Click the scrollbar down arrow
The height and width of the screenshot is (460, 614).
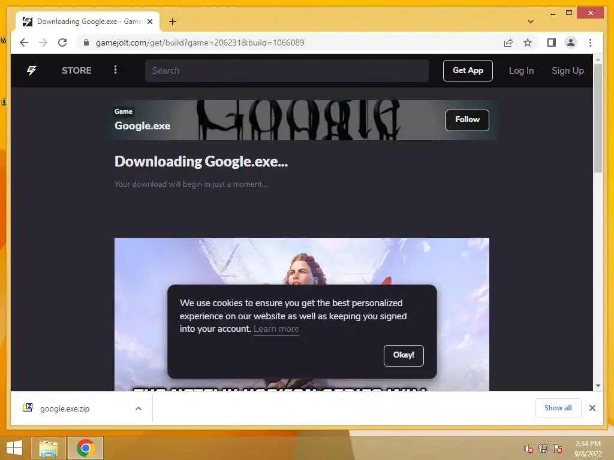click(598, 386)
